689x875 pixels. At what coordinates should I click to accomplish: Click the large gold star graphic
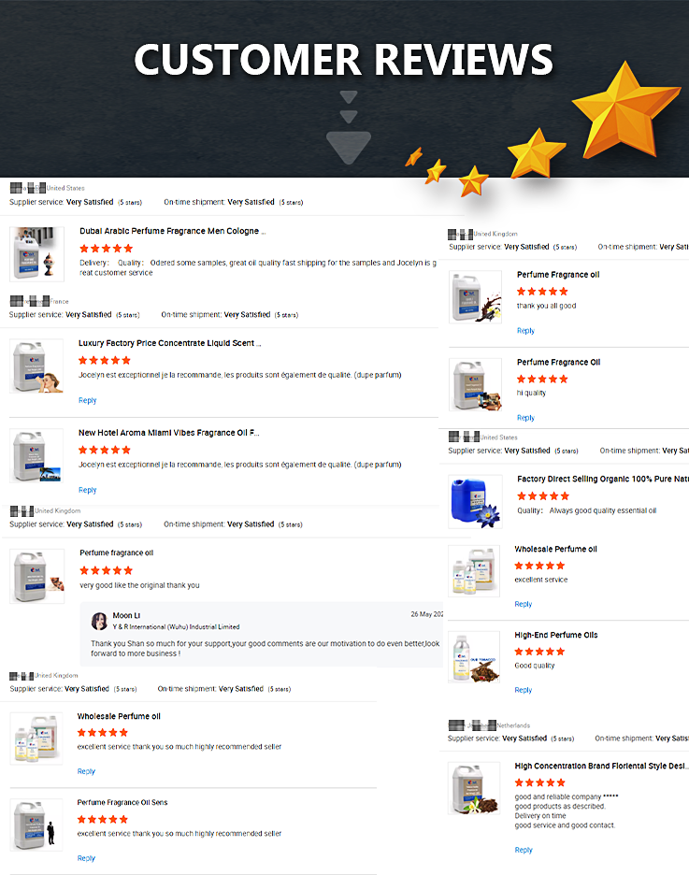pos(624,111)
